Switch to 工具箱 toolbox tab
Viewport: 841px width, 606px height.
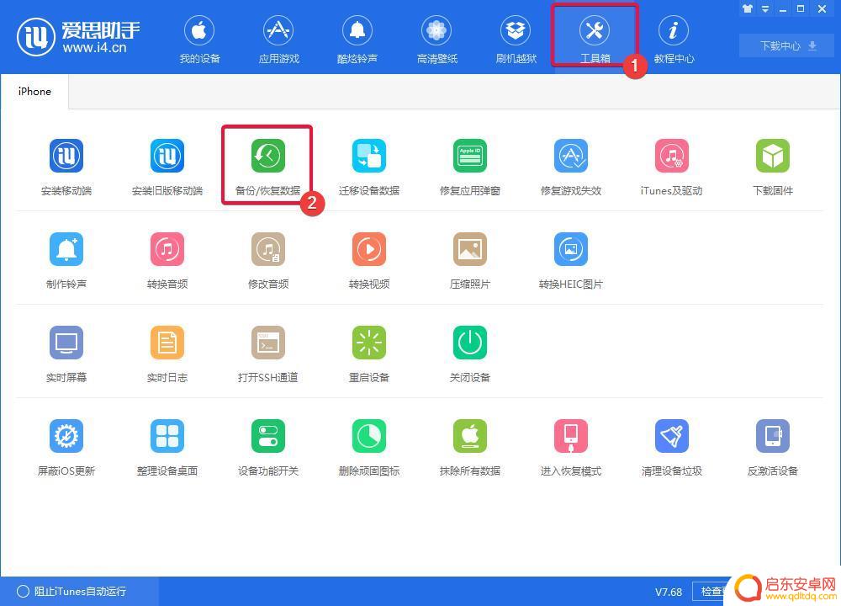(595, 40)
